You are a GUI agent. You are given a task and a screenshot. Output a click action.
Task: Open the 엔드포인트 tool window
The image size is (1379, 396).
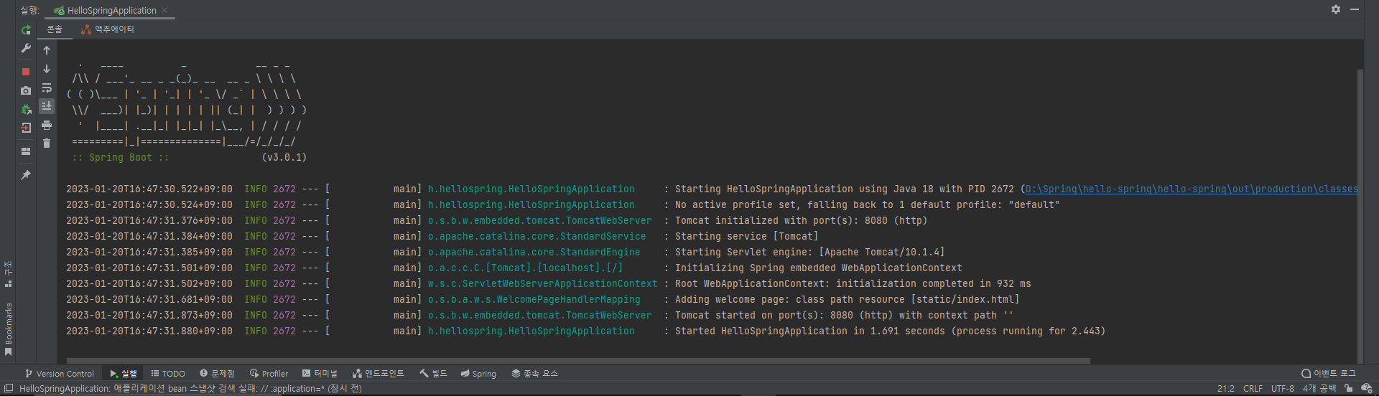379,374
